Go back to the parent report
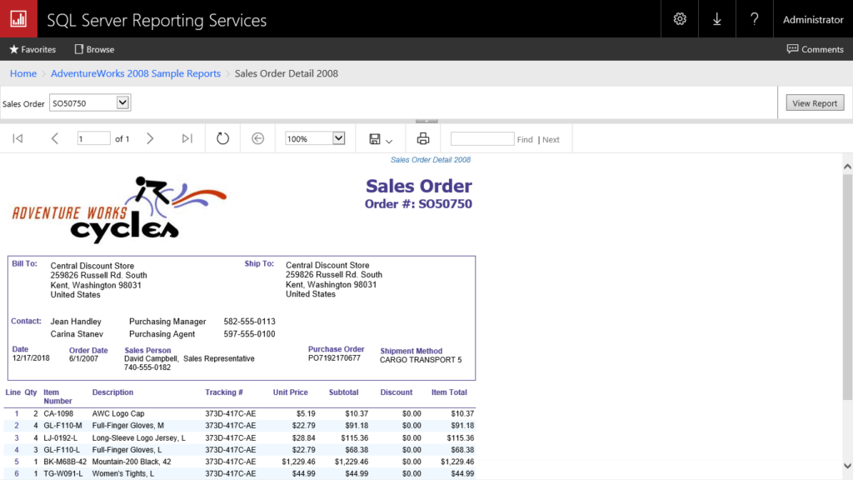 (259, 138)
